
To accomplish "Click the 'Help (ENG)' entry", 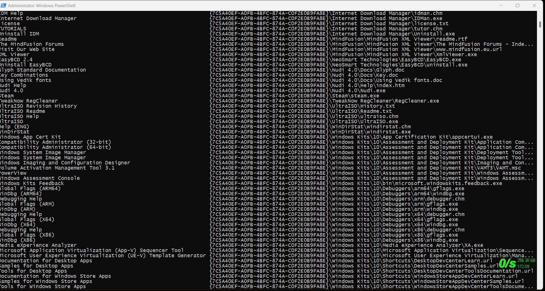I will pos(15,127).
